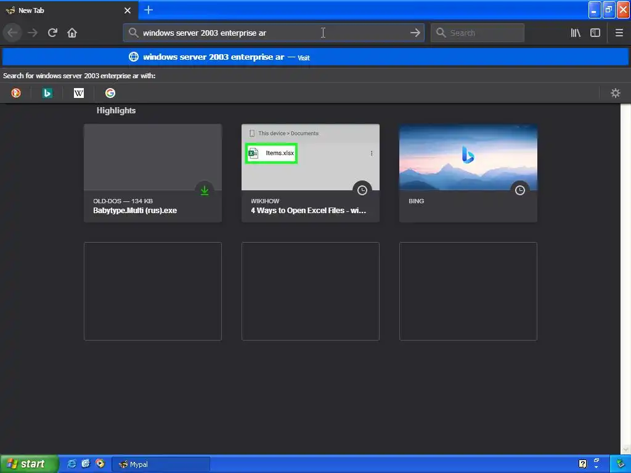Close the New Tab tab
The image size is (631, 473).
tap(128, 10)
